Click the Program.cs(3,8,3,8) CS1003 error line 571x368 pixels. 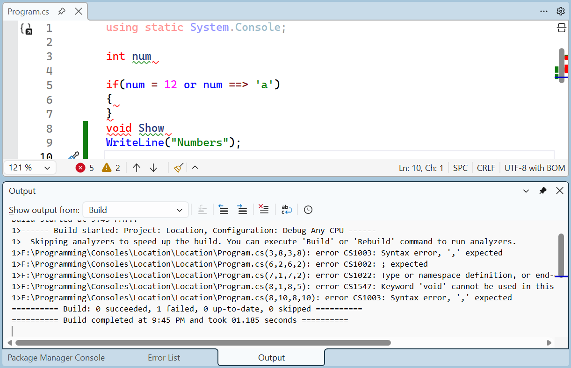(257, 253)
